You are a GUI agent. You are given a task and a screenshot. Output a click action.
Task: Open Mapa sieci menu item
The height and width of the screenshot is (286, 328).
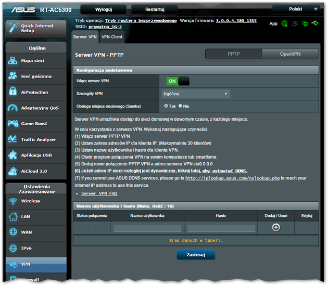click(36, 61)
